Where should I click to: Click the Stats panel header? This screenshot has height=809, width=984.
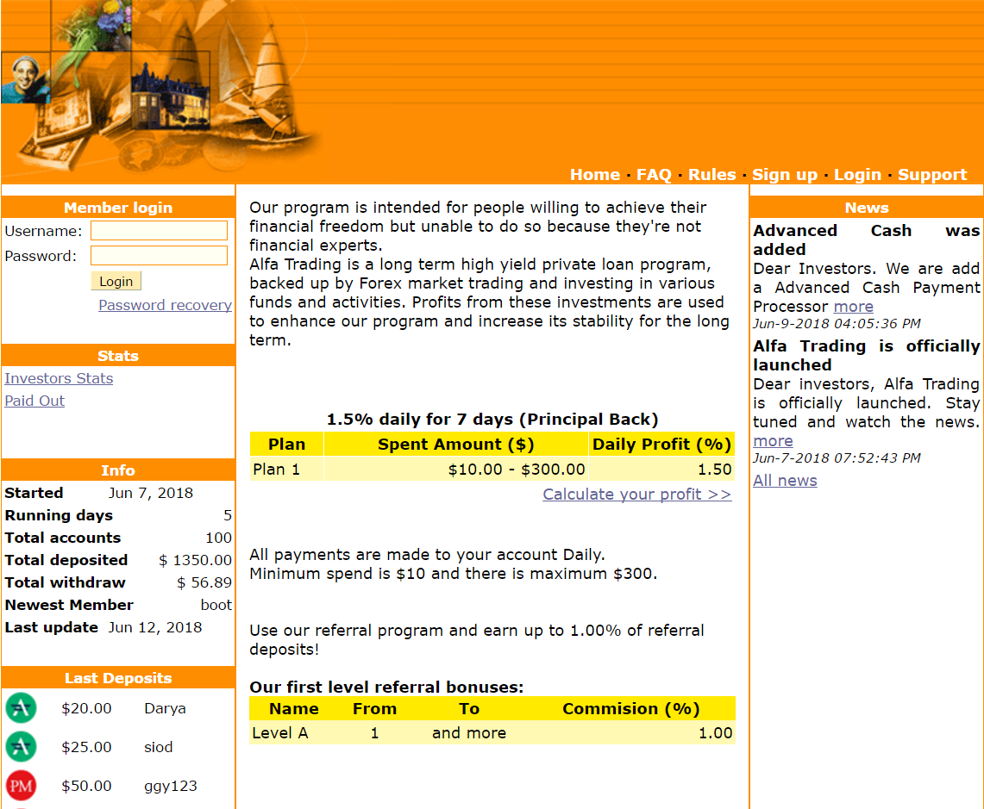click(118, 356)
